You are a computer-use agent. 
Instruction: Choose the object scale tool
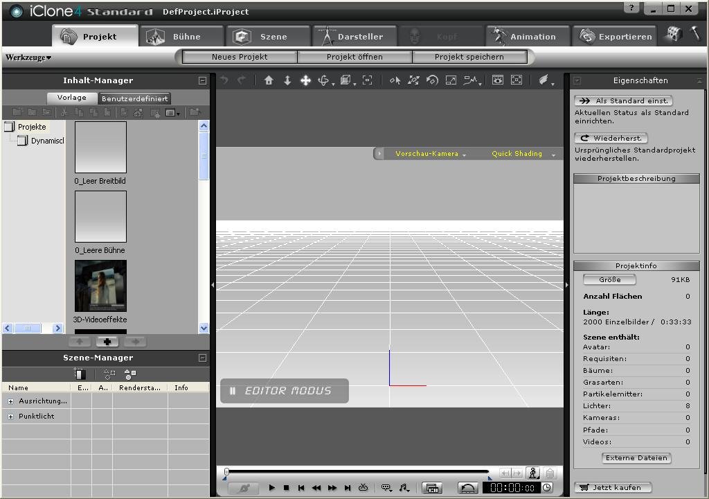pos(451,80)
